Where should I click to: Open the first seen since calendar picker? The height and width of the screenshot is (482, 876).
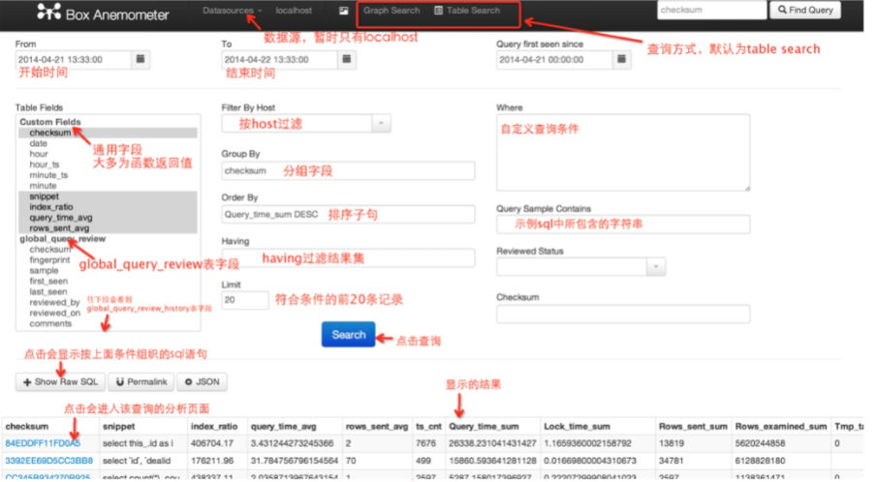point(621,59)
